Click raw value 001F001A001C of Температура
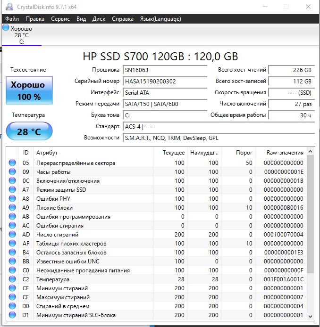This screenshot has width=320, height=327. (x=284, y=279)
